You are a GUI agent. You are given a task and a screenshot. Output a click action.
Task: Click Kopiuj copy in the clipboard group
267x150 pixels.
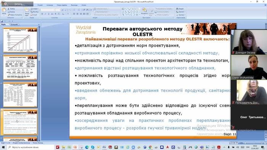(x=11, y=12)
